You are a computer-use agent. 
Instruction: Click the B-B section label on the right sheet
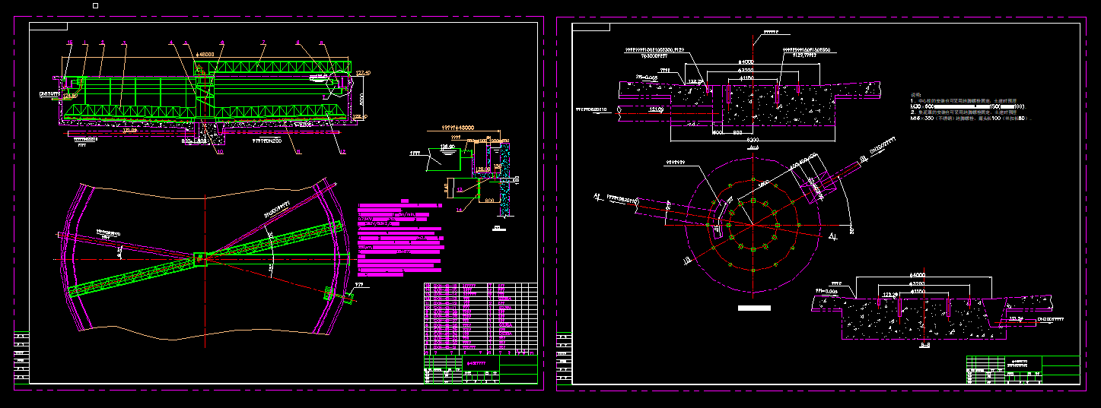coord(925,346)
